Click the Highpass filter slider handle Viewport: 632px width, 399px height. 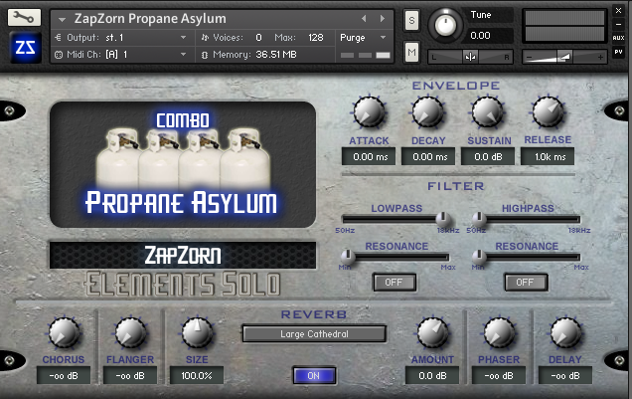tap(479, 219)
